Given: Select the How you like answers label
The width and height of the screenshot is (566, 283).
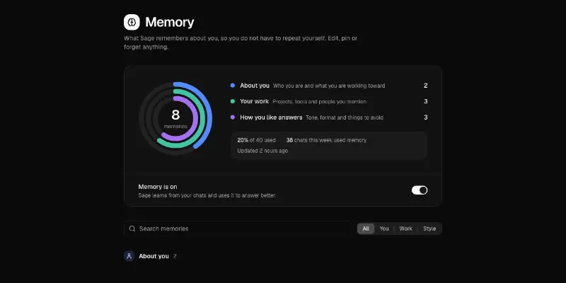Looking at the screenshot, I should [271, 117].
